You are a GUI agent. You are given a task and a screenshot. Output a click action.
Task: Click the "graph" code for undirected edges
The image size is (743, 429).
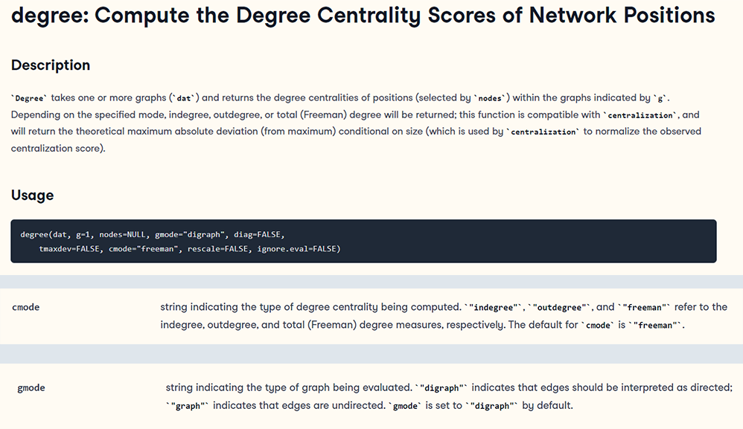pos(188,406)
